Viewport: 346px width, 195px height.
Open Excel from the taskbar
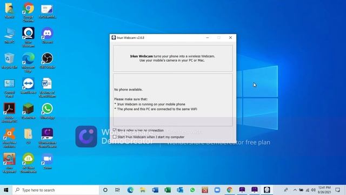[x=168, y=190]
